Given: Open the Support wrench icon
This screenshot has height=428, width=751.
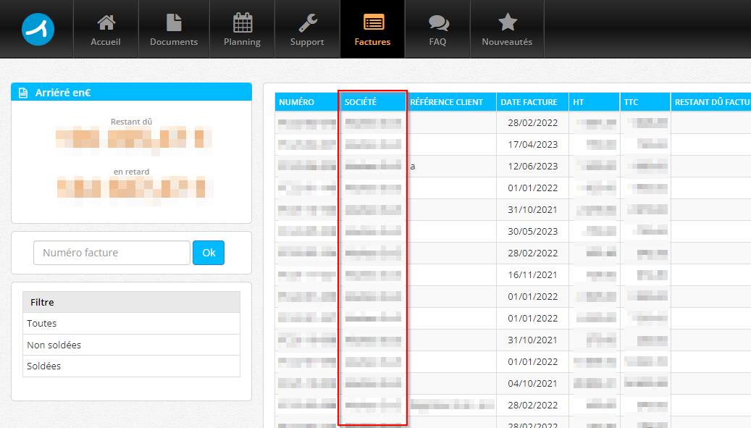Looking at the screenshot, I should (307, 22).
